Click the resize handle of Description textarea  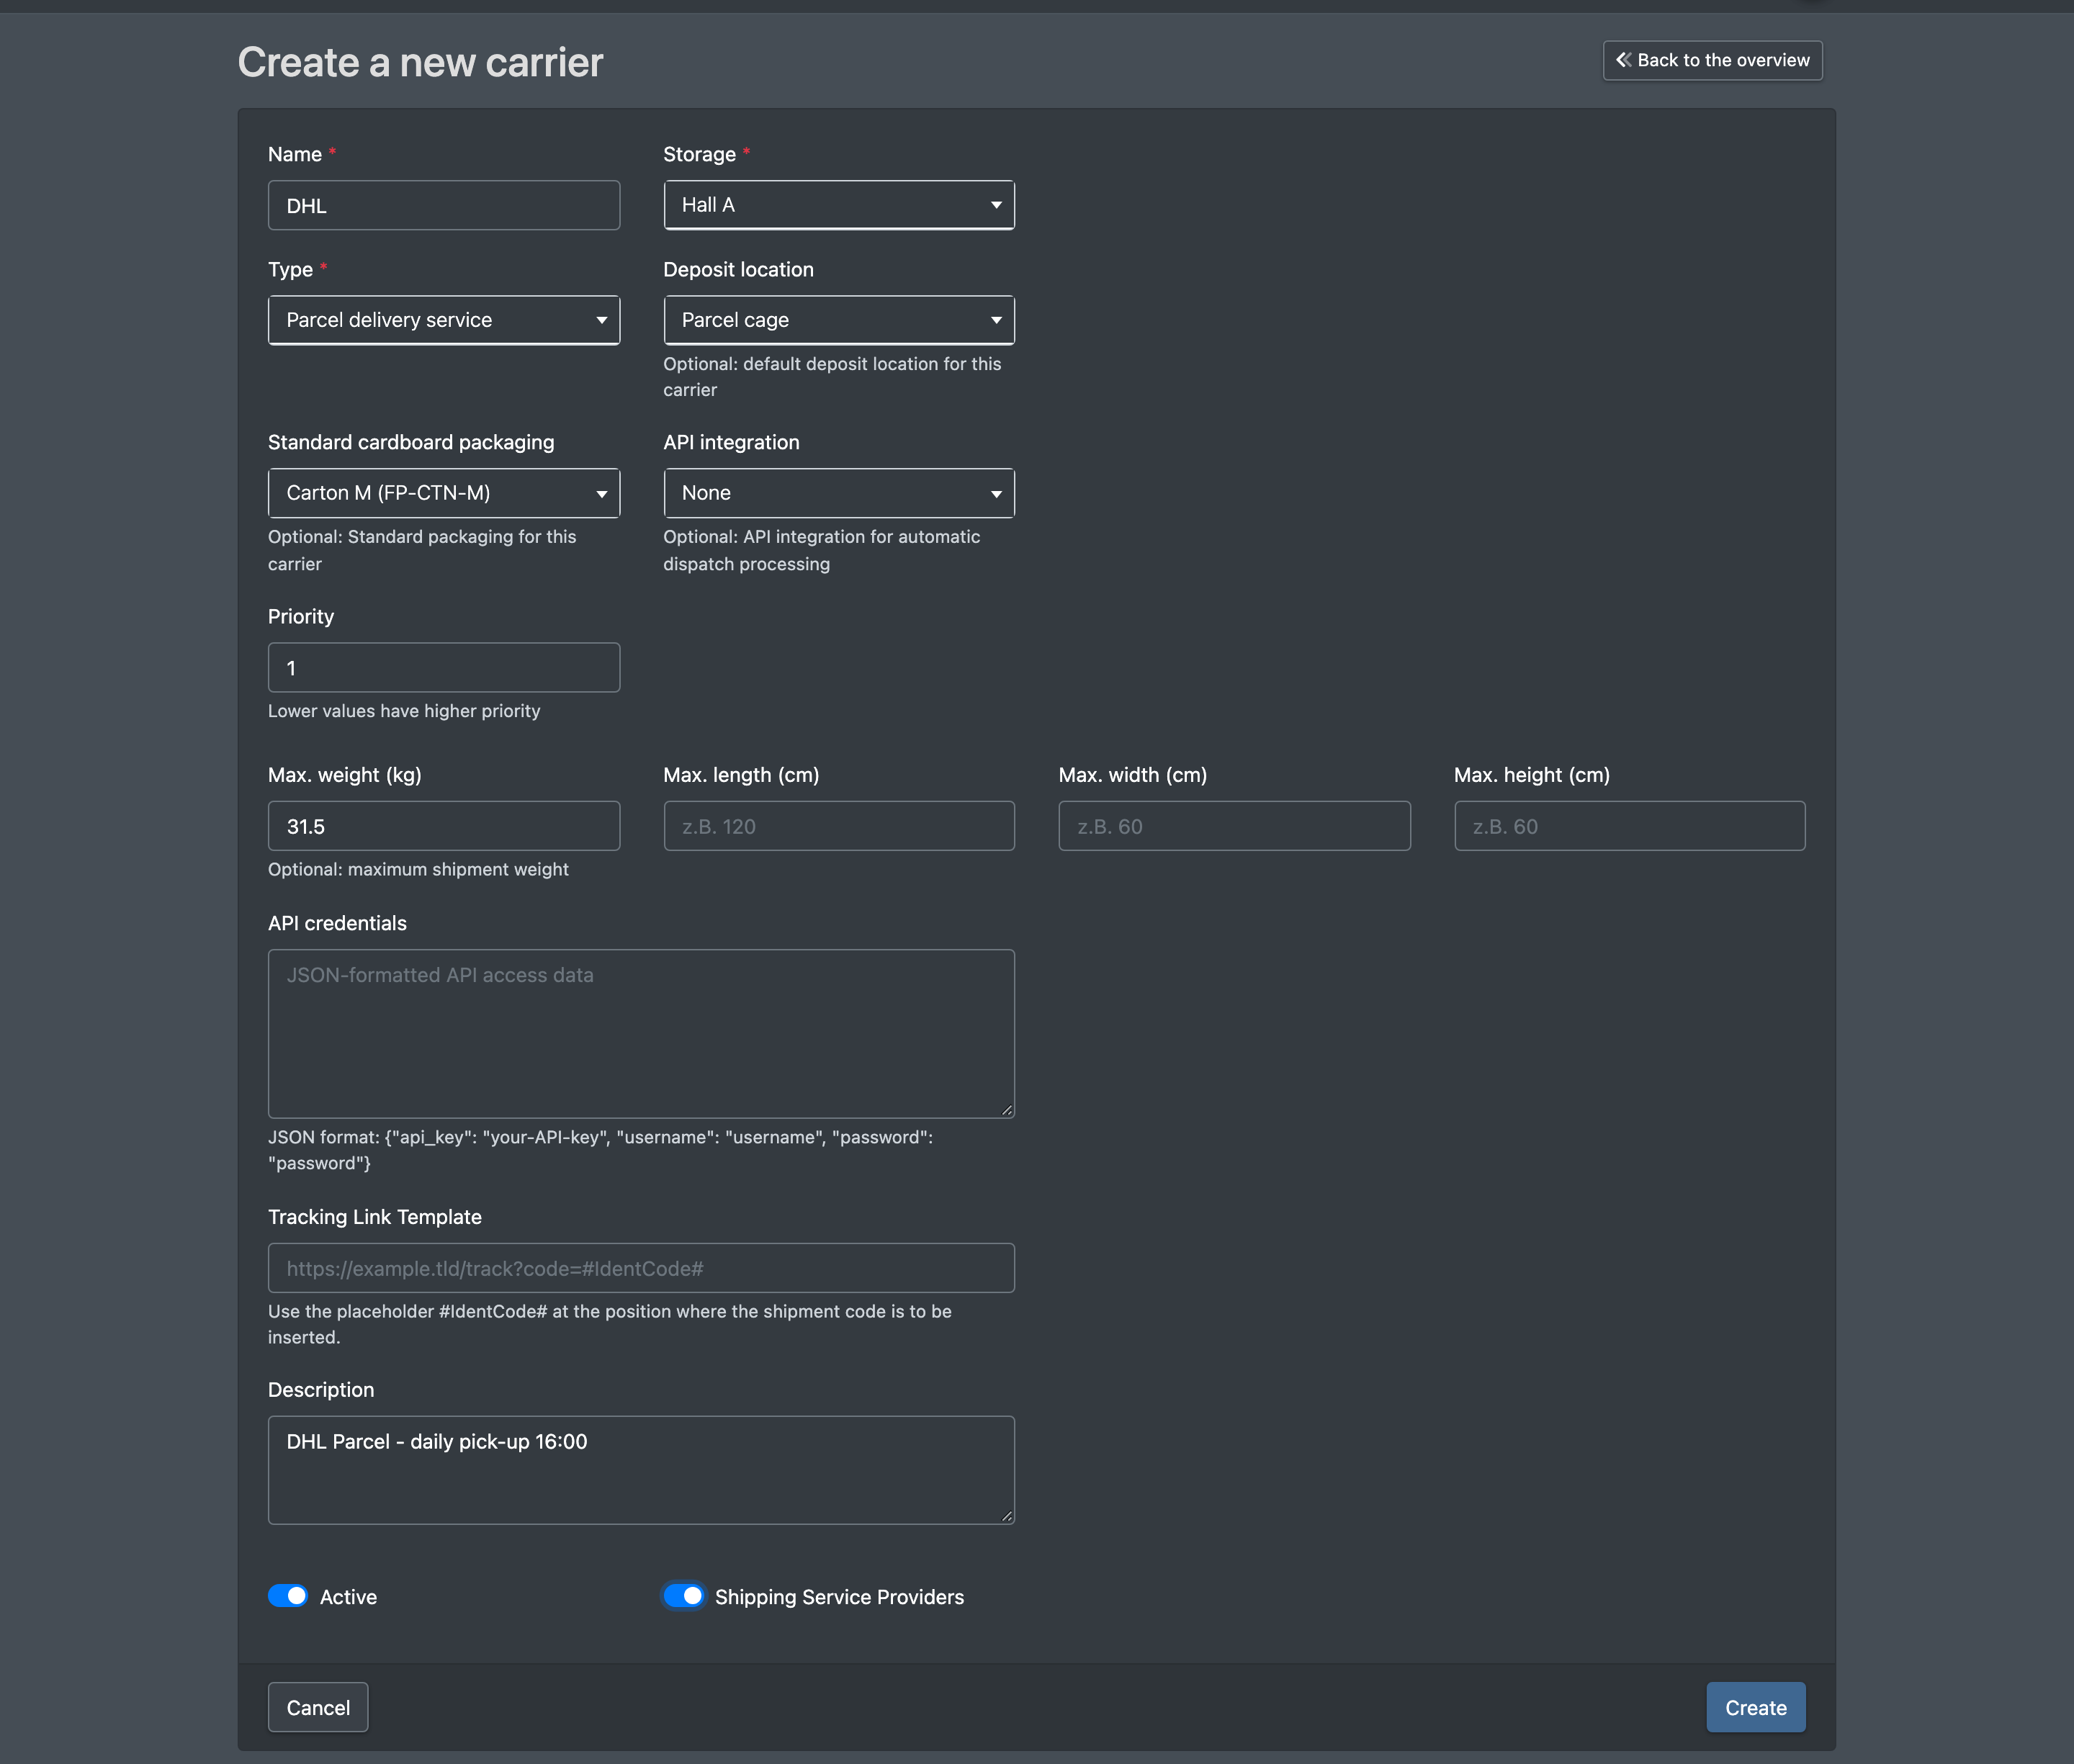click(1007, 1517)
